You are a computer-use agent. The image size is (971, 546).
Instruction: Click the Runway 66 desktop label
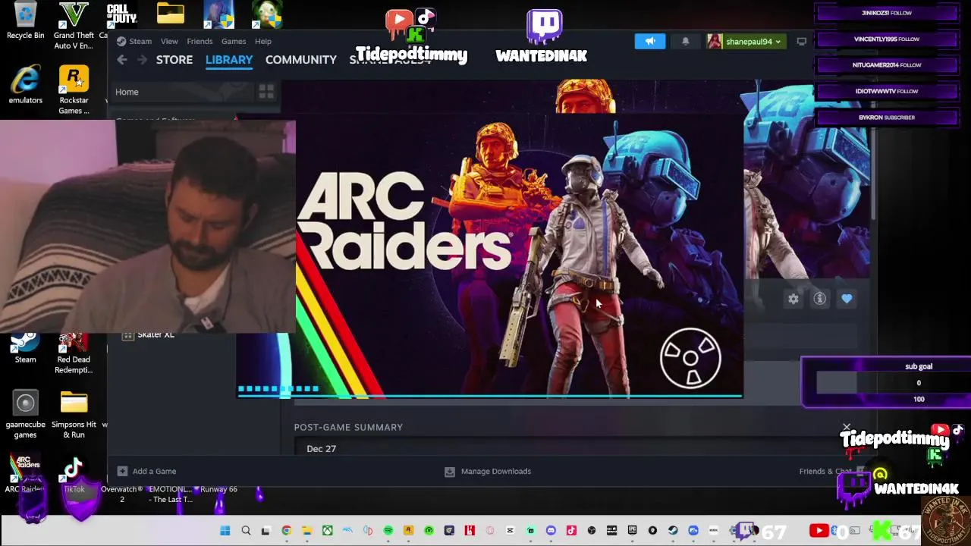point(218,489)
